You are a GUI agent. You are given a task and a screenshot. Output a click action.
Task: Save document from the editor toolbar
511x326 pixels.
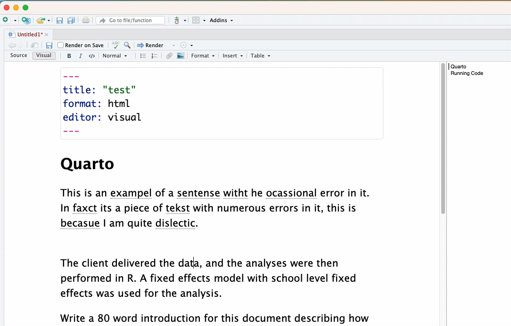tap(49, 45)
